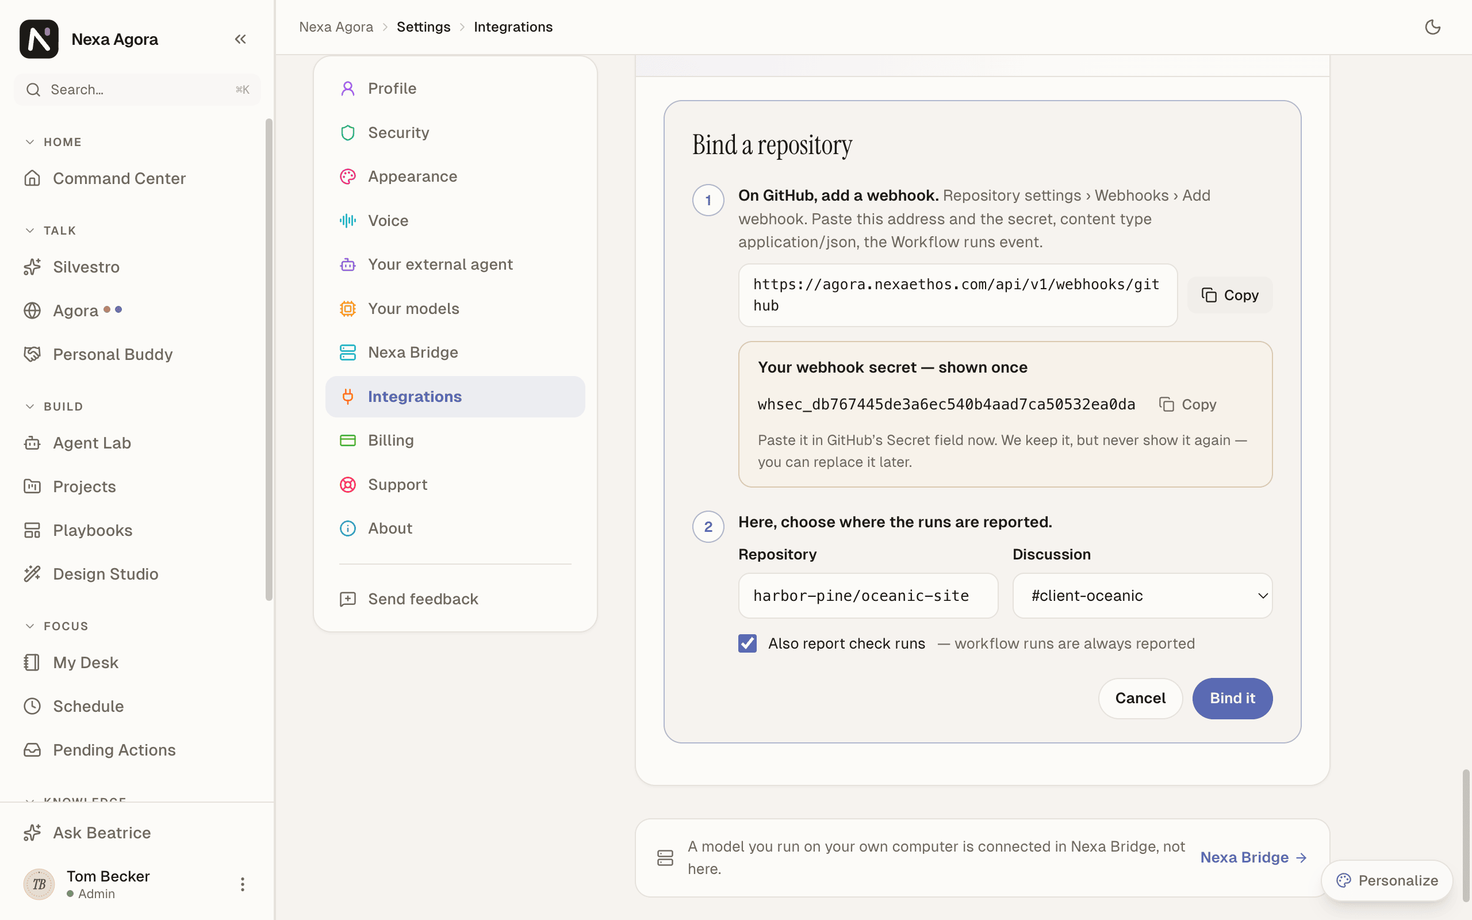Open the Personalize button
Screen dimensions: 1472x920
[1387, 880]
